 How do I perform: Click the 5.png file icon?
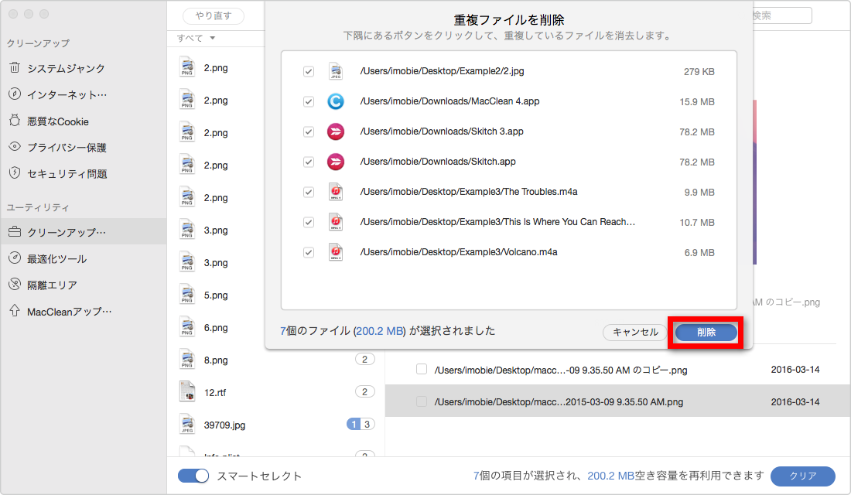click(187, 295)
